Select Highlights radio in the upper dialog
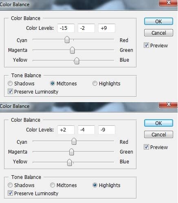178x203 pixels. [x=95, y=83]
